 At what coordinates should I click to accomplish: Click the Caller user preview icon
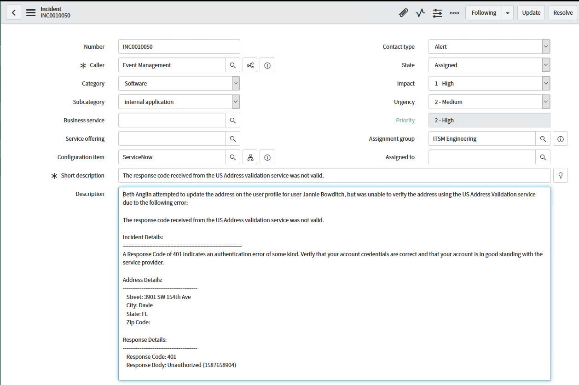[250, 65]
